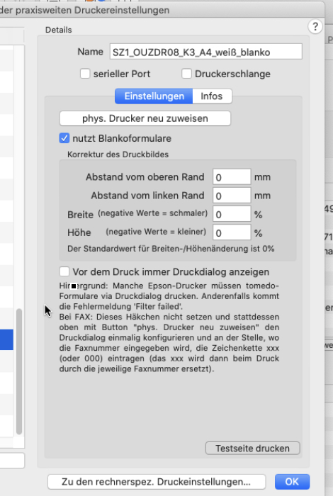Click the Breite percentage field
This screenshot has height=496, width=333.
tap(232, 214)
